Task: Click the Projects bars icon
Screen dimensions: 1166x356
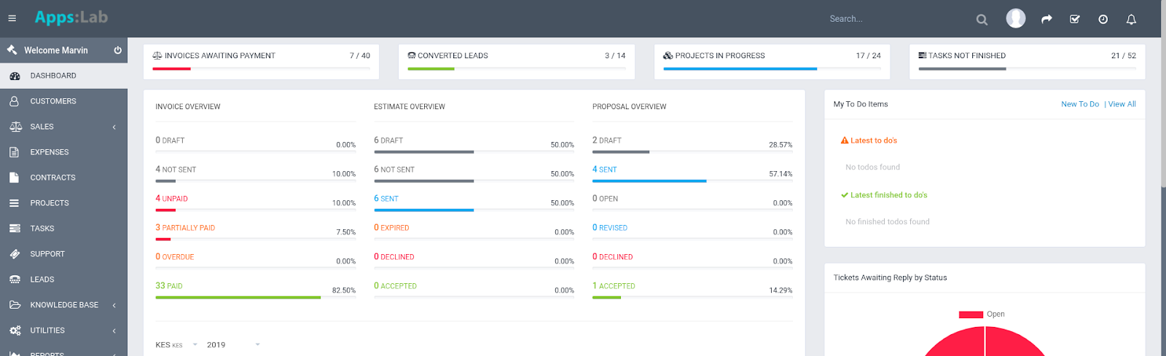Action: (14, 203)
